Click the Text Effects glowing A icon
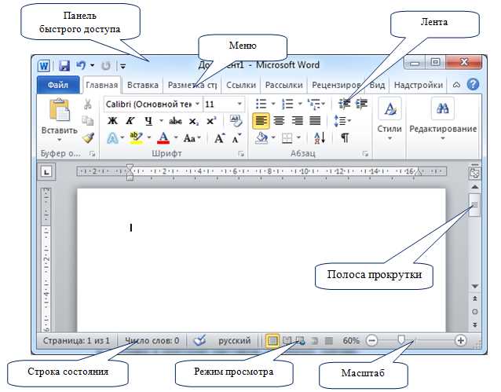Image resolution: width=501 pixels, height=392 pixels. 112,138
